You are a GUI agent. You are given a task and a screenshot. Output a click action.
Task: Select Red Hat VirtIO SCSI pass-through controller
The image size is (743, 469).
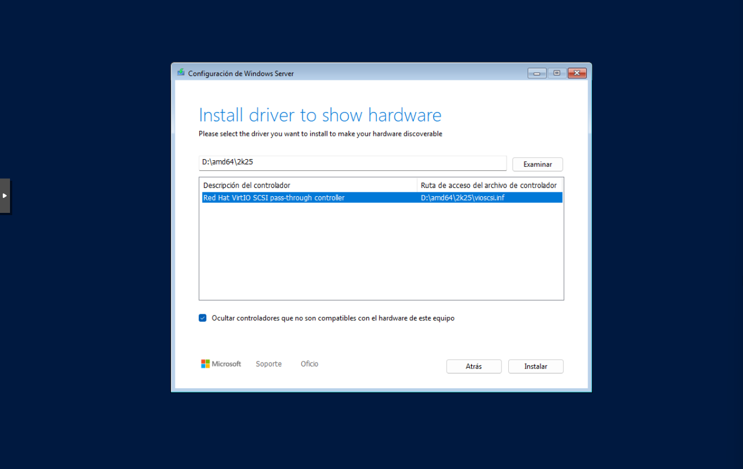coord(274,197)
